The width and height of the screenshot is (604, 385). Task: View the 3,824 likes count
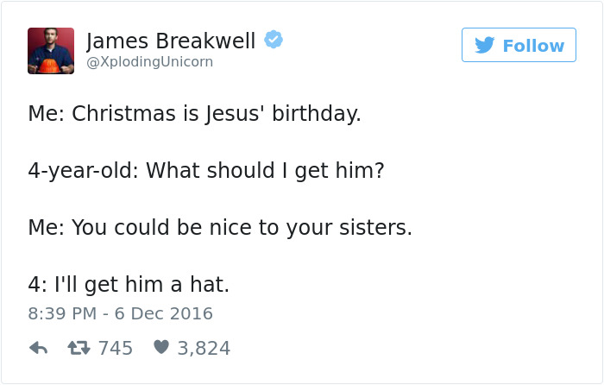click(x=204, y=348)
